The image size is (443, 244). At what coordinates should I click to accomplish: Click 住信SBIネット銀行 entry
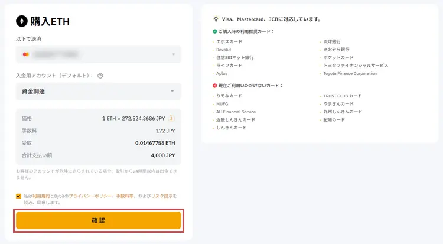(x=234, y=57)
